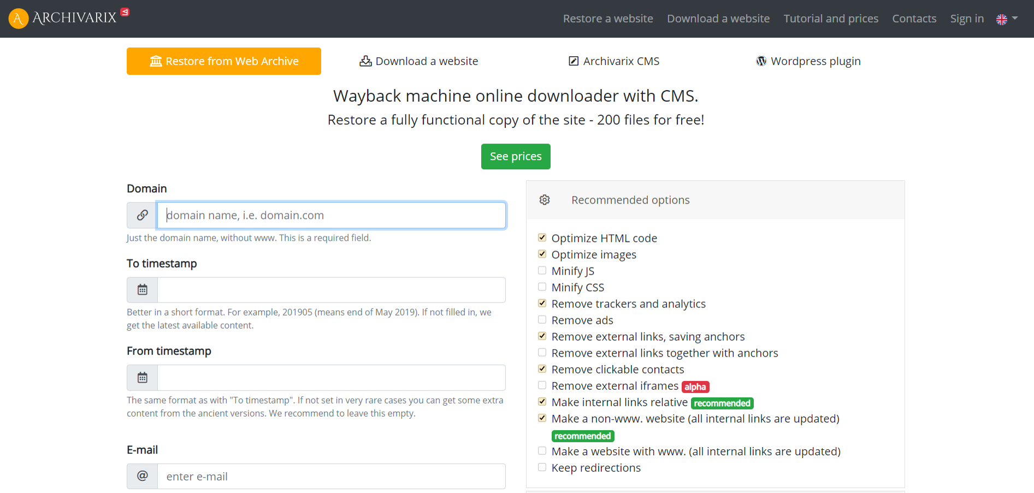Viewport: 1034px width, 493px height.
Task: Switch to the Wordpress plugin tab
Action: 808,61
